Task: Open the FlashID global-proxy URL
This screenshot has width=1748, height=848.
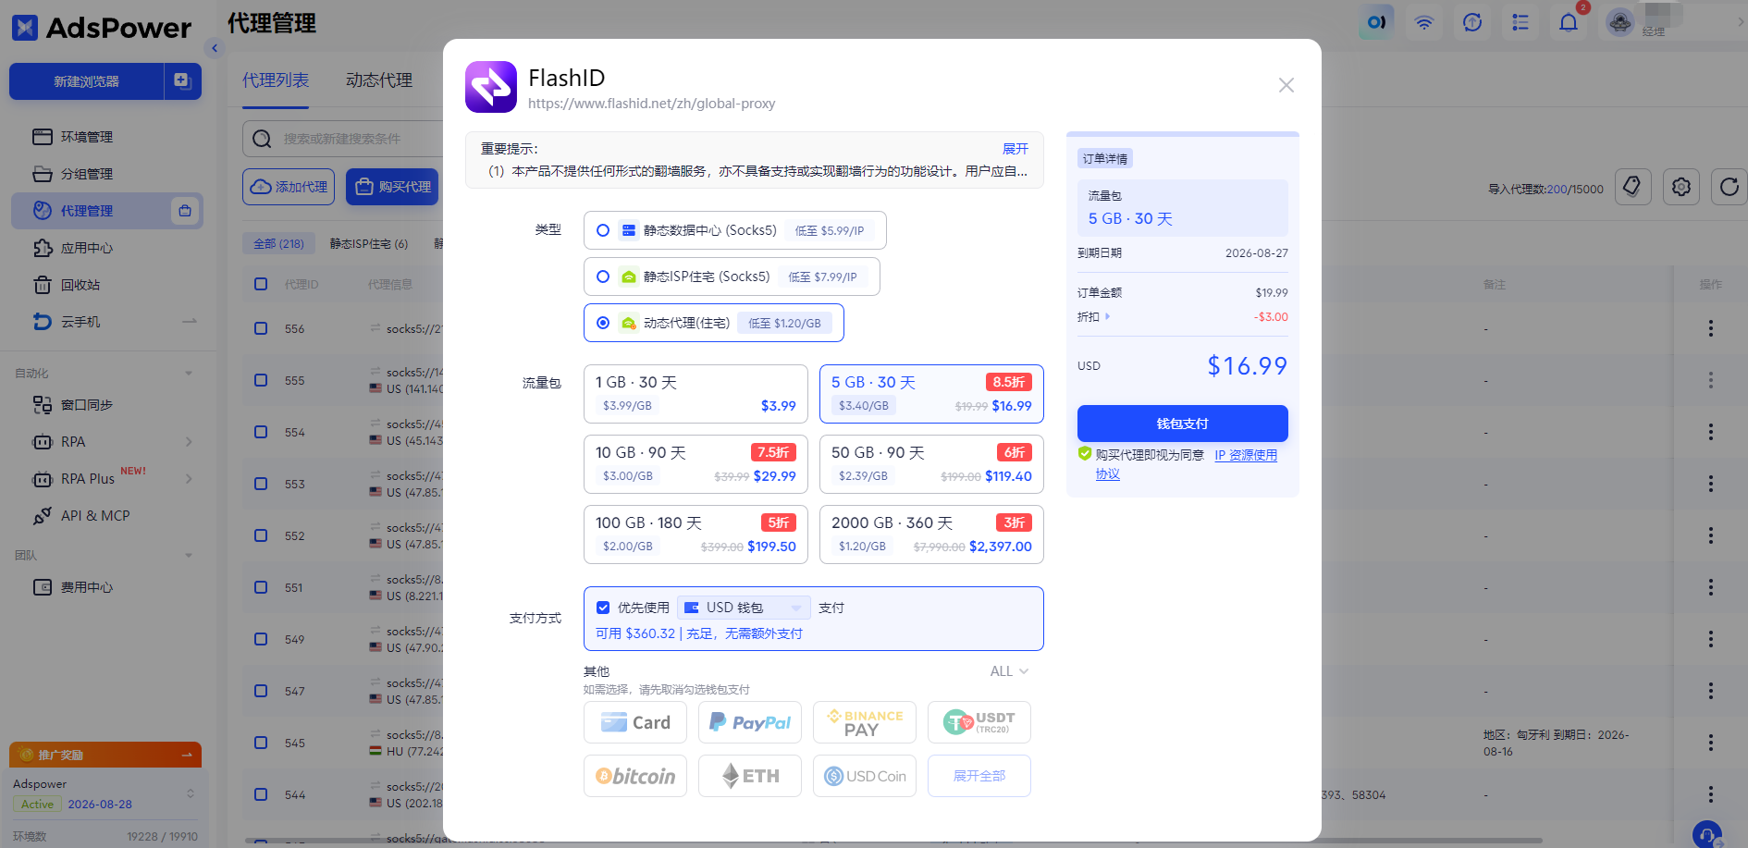Action: 651,104
